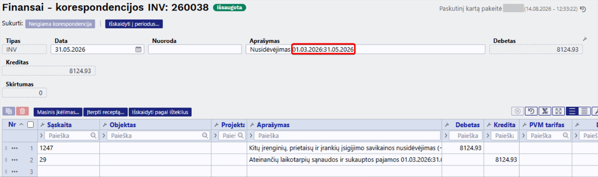Click Išskaidyti į periodus button
This screenshot has height=177, width=598.
pyautogui.click(x=134, y=23)
